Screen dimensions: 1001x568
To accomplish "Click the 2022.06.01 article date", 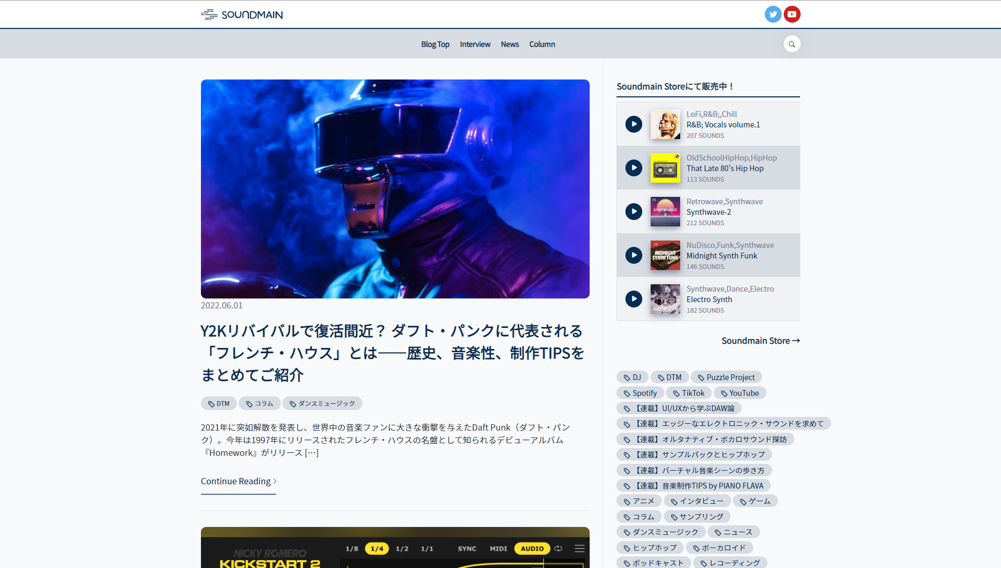I will pyautogui.click(x=221, y=305).
